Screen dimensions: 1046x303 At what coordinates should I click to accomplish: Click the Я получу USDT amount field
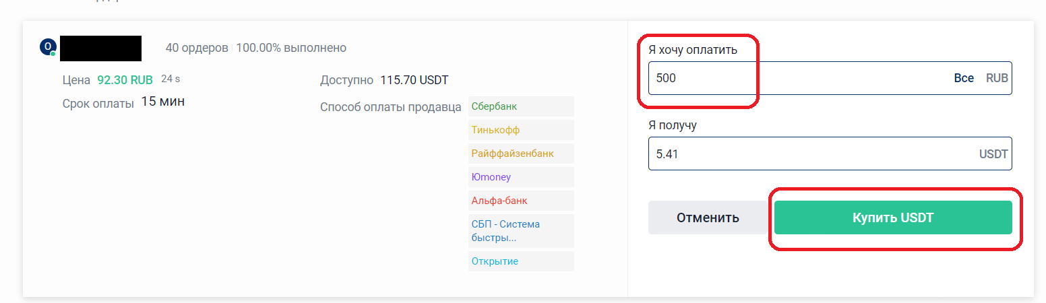click(x=809, y=154)
